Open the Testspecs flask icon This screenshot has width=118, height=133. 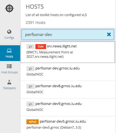point(9,82)
